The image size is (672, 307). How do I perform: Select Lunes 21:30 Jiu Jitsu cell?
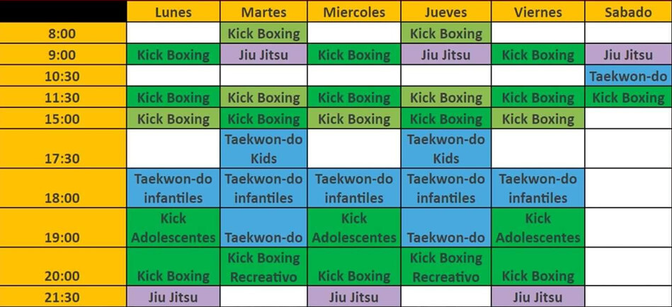pos(173,297)
